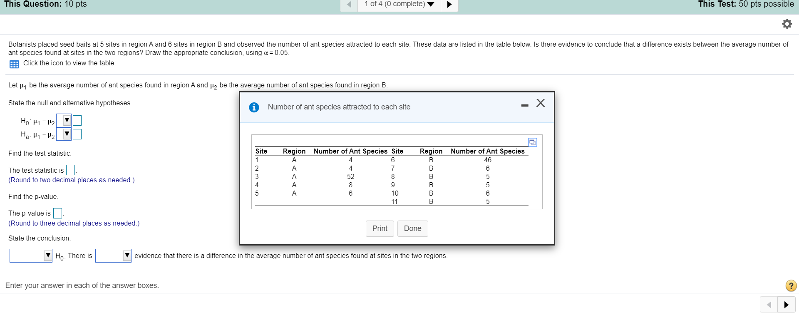Click 'This Test: 50 pts possible' text
The width and height of the screenshot is (799, 315).
746,4
